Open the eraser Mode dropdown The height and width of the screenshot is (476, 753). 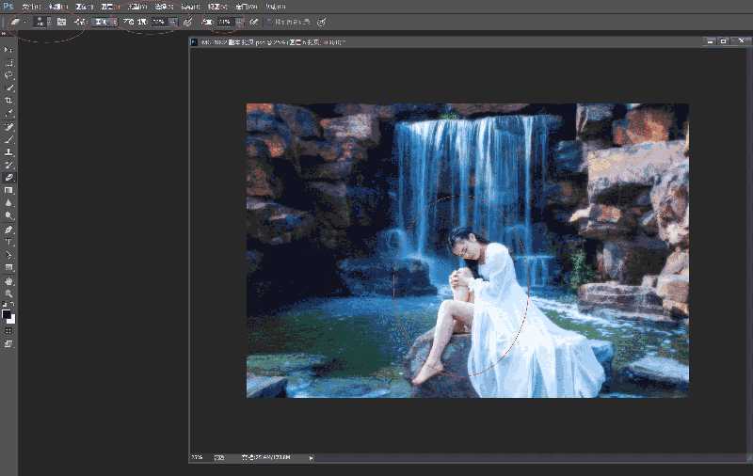[104, 21]
